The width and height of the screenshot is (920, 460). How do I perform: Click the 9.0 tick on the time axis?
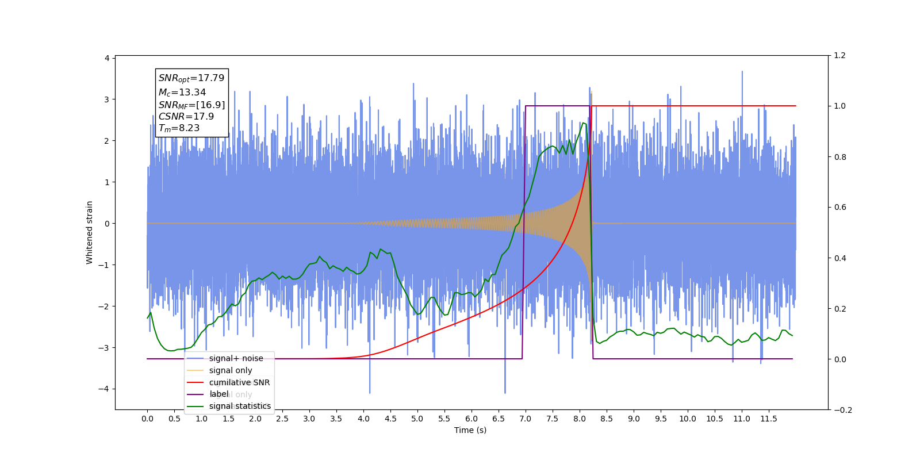point(634,419)
